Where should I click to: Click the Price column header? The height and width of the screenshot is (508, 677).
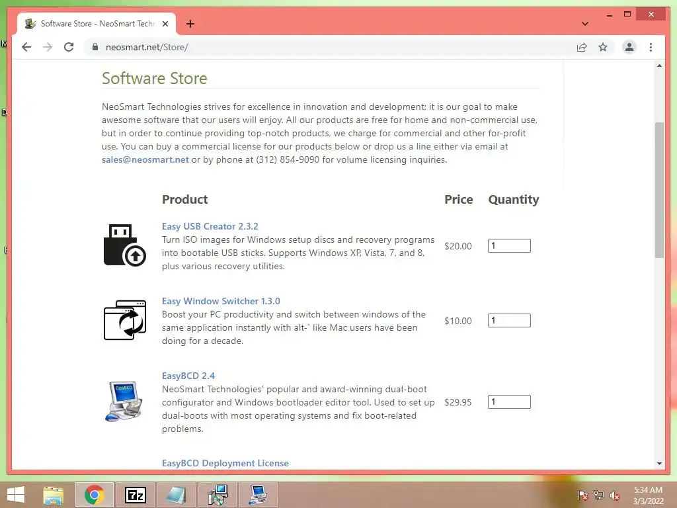pyautogui.click(x=459, y=200)
